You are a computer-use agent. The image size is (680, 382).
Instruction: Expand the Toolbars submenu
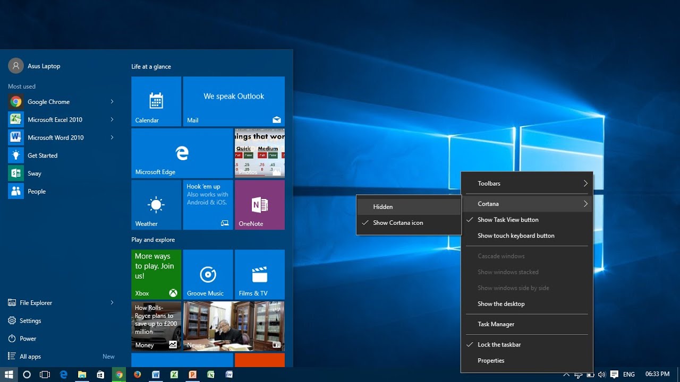point(528,184)
